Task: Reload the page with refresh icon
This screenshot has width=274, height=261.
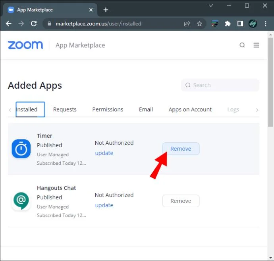Action: pyautogui.click(x=34, y=23)
